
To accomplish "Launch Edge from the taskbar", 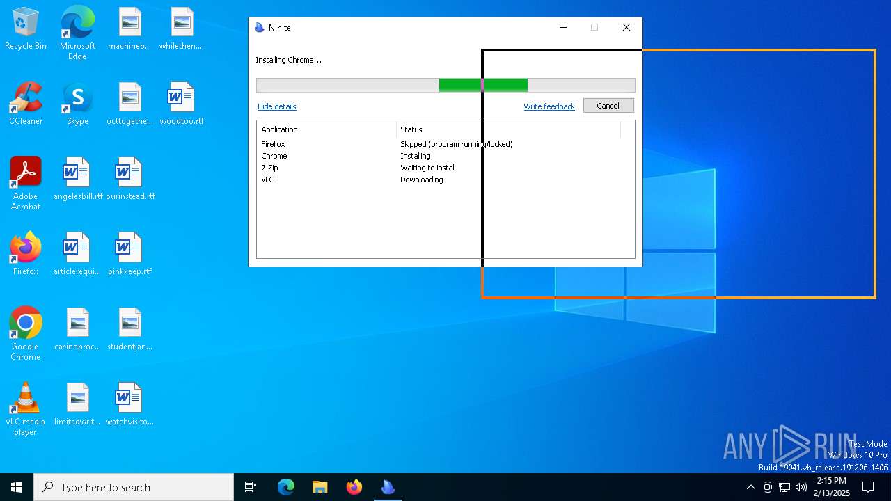I will tap(286, 487).
